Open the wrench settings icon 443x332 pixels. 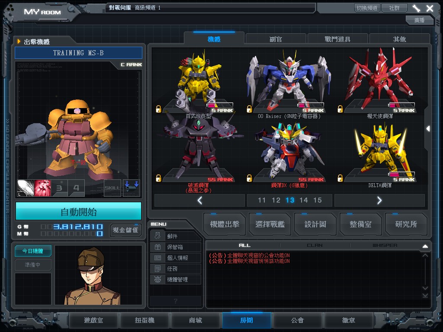click(416, 8)
